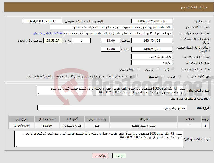Click the delivery province field خراسان شمالی
This screenshot has width=214, height=163.
pos(152,57)
